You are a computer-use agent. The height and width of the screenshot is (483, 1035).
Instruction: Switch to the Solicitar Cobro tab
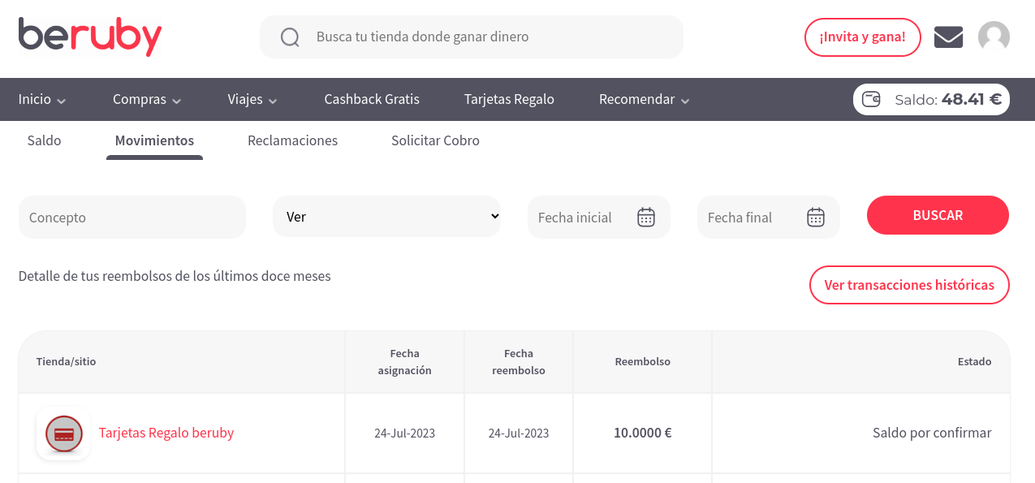435,140
